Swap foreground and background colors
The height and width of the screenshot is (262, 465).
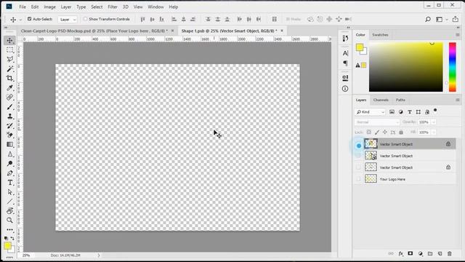[12, 238]
